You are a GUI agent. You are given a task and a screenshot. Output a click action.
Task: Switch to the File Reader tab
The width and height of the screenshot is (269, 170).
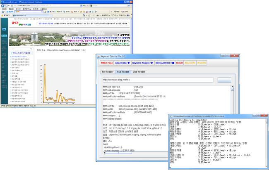(108, 72)
